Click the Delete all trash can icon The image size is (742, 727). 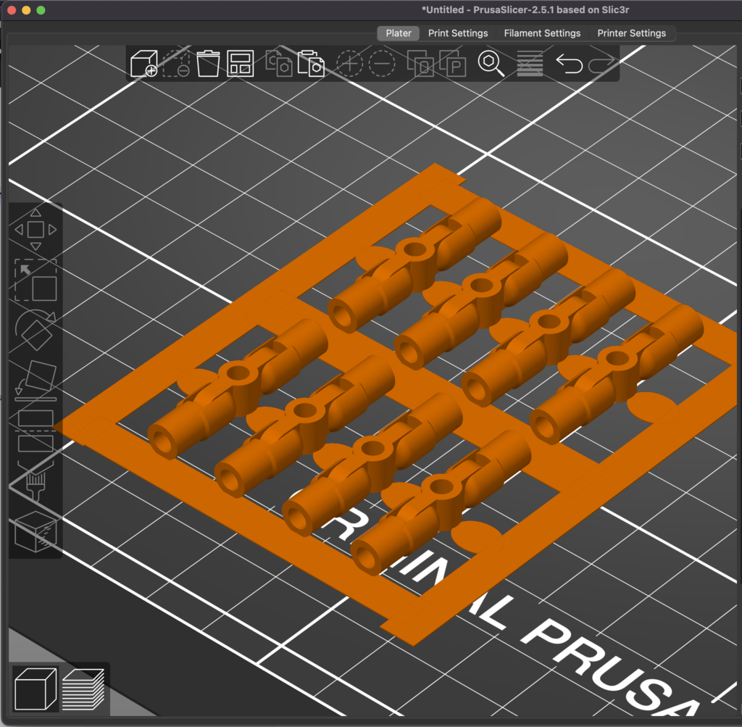[208, 64]
